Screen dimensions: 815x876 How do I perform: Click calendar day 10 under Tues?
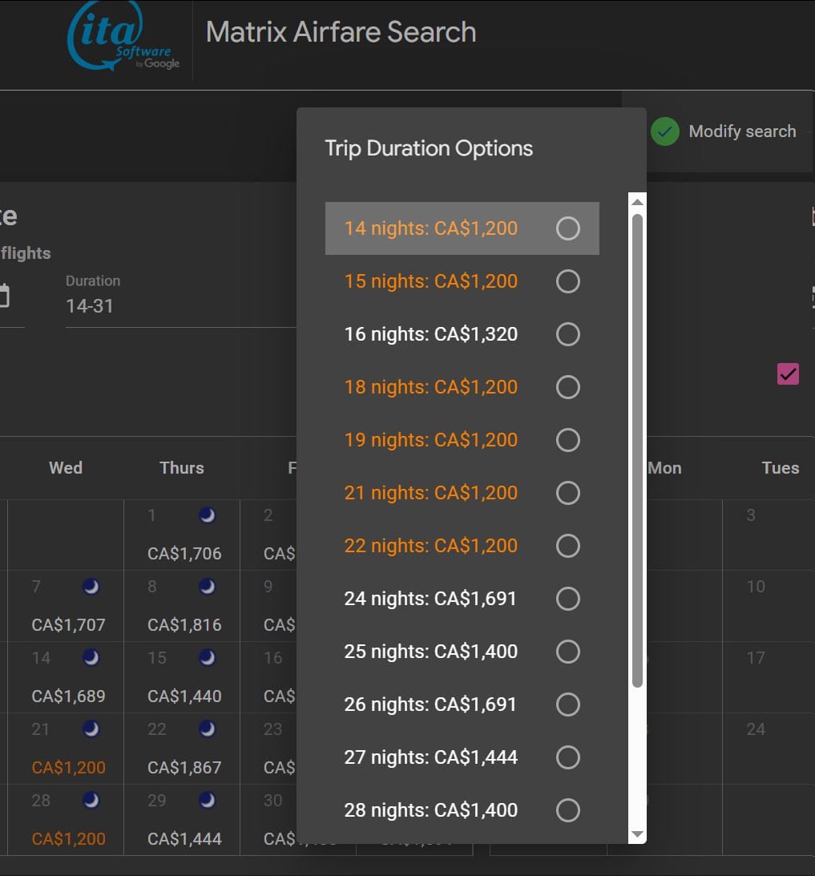click(756, 587)
